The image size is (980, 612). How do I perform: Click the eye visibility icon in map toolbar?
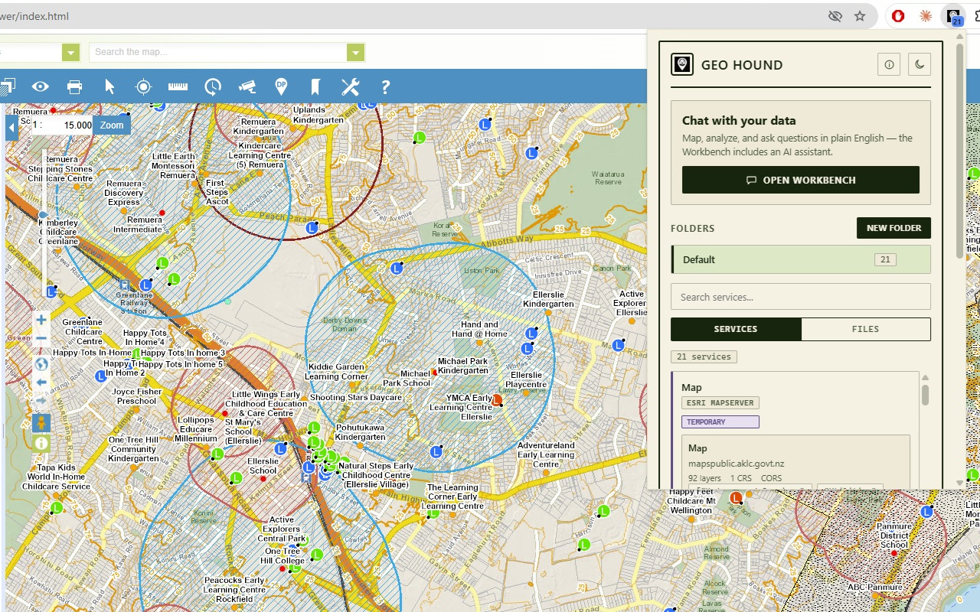[40, 87]
